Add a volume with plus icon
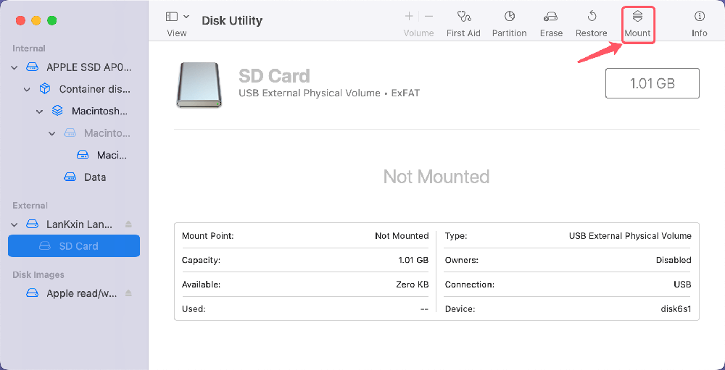 409,17
